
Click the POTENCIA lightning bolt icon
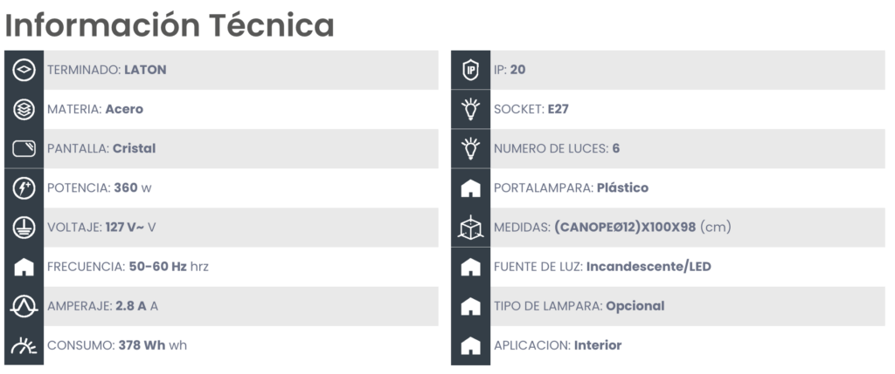24,187
